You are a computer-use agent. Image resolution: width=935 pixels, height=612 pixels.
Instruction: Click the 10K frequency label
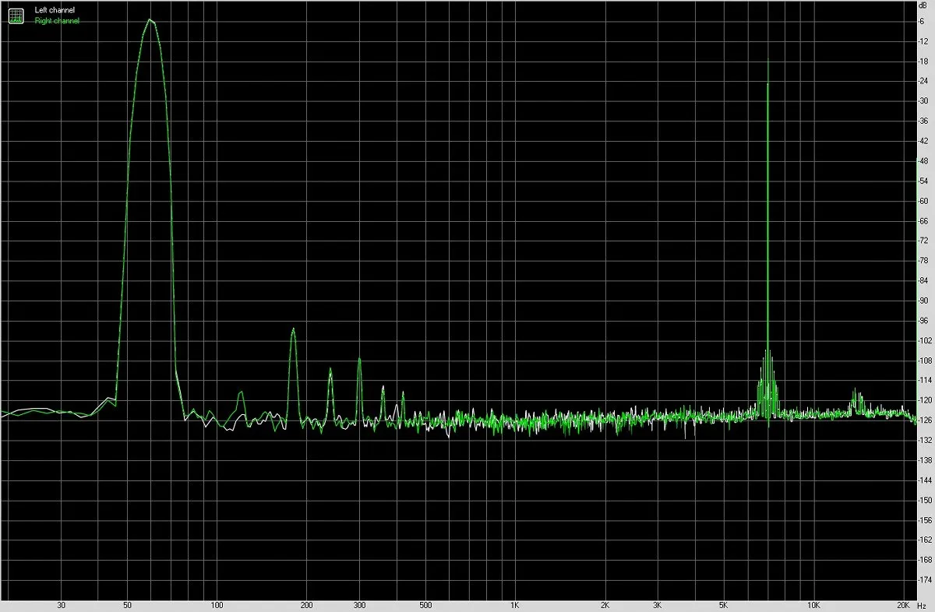point(813,605)
